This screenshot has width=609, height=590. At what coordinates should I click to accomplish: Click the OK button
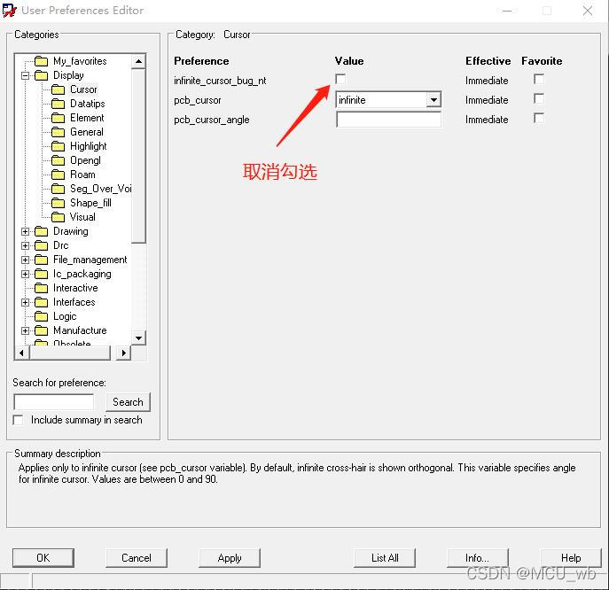pyautogui.click(x=43, y=558)
